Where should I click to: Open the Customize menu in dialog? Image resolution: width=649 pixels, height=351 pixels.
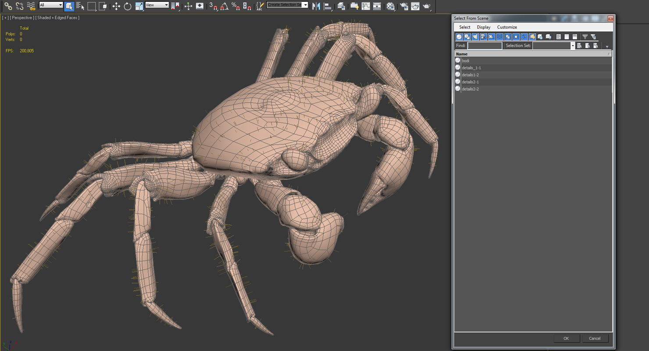tap(507, 27)
